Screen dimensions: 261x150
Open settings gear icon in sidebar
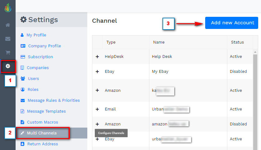point(8,66)
